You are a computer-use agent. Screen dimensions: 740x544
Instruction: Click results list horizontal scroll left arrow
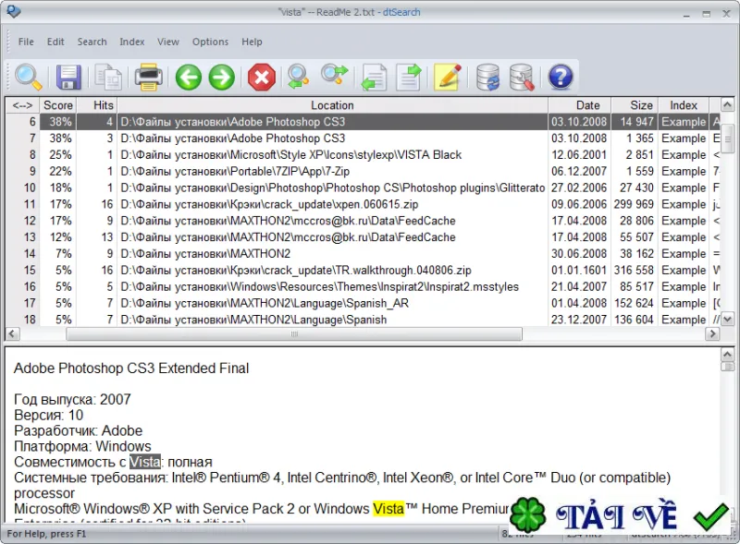12,333
